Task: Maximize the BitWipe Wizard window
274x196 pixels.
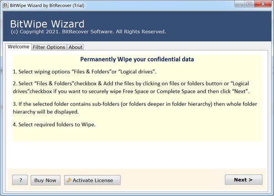Action: [x=249, y=4]
